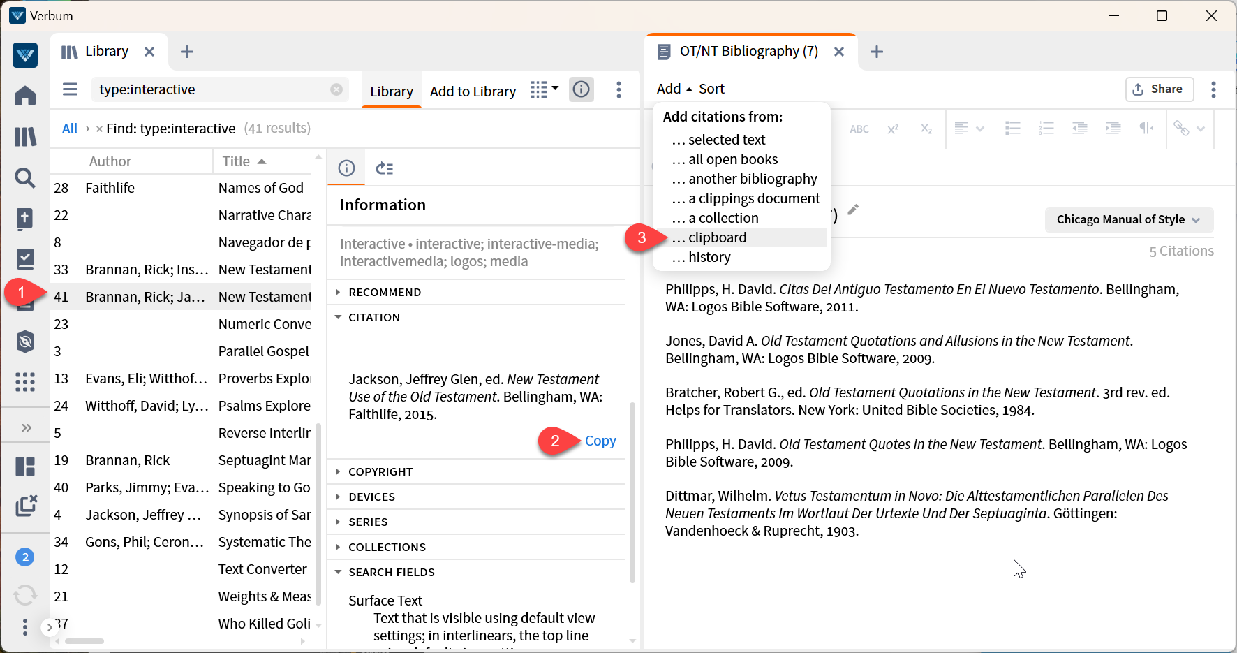Click the decrease indent icon
This screenshot has height=653, width=1237.
(1079, 129)
